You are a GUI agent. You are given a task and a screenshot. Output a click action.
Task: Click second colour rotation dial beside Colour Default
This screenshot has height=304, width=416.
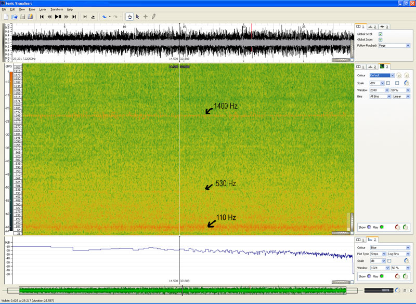407,75
